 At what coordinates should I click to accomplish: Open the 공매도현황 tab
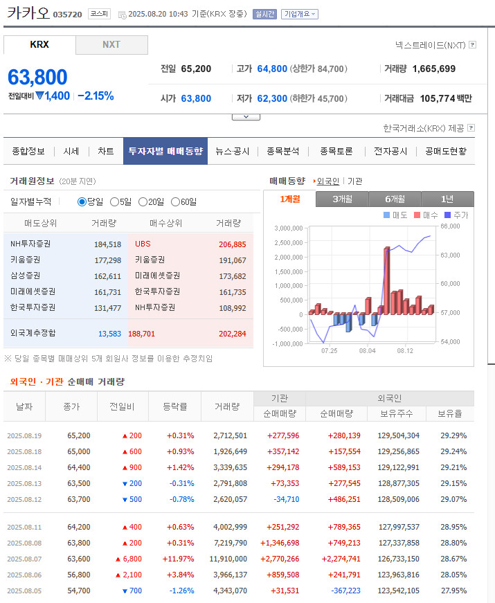click(446, 151)
